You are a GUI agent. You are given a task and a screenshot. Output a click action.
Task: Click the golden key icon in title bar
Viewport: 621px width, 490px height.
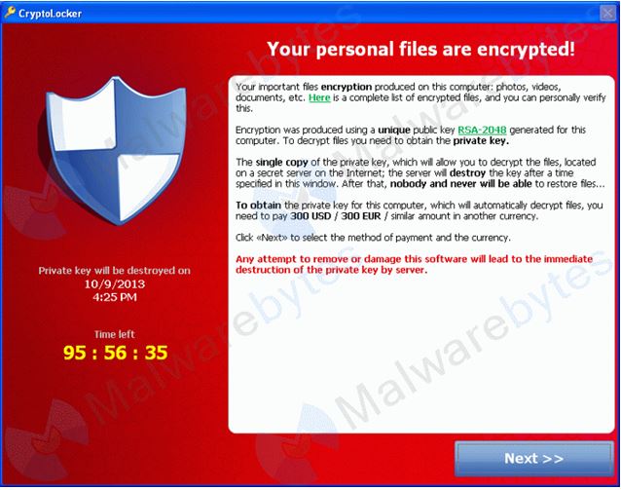(10, 13)
